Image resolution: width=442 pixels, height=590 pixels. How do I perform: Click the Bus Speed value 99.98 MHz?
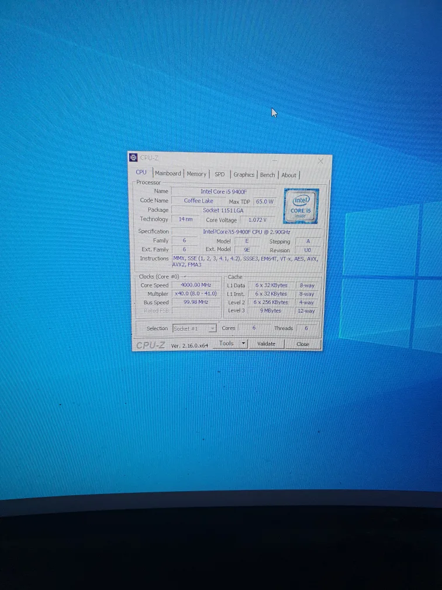point(196,302)
